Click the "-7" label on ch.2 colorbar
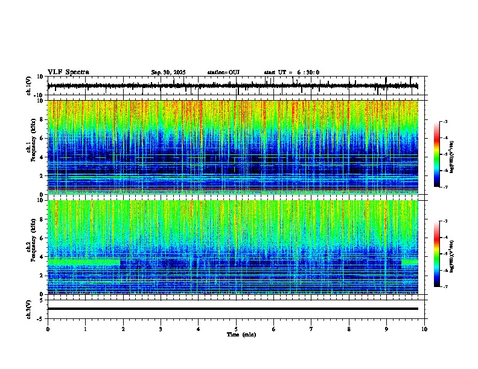The height and width of the screenshot is (369, 478). point(445,286)
